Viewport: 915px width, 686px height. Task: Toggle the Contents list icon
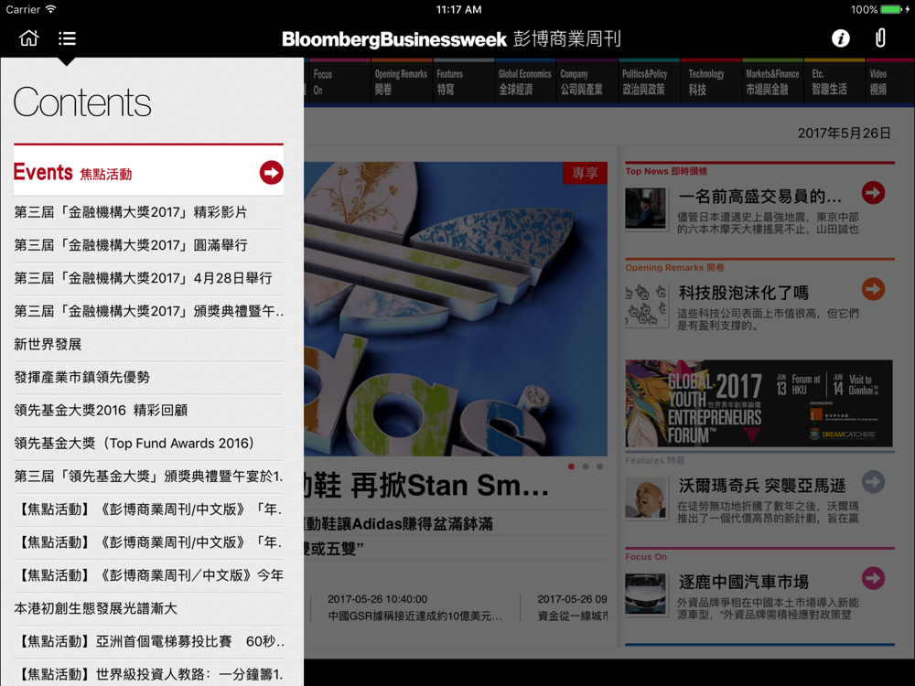[67, 38]
